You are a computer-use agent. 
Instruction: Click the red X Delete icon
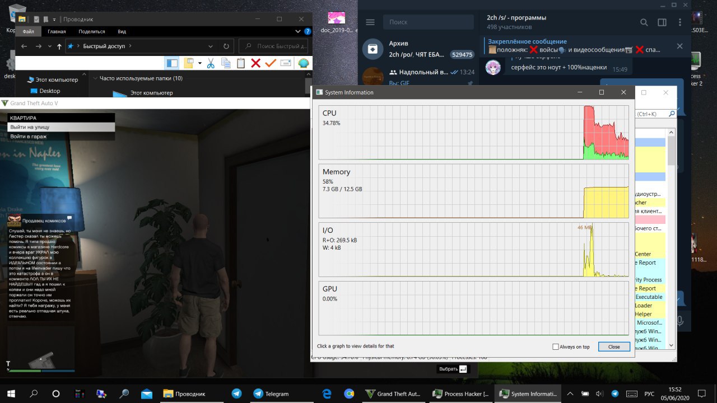(x=255, y=63)
